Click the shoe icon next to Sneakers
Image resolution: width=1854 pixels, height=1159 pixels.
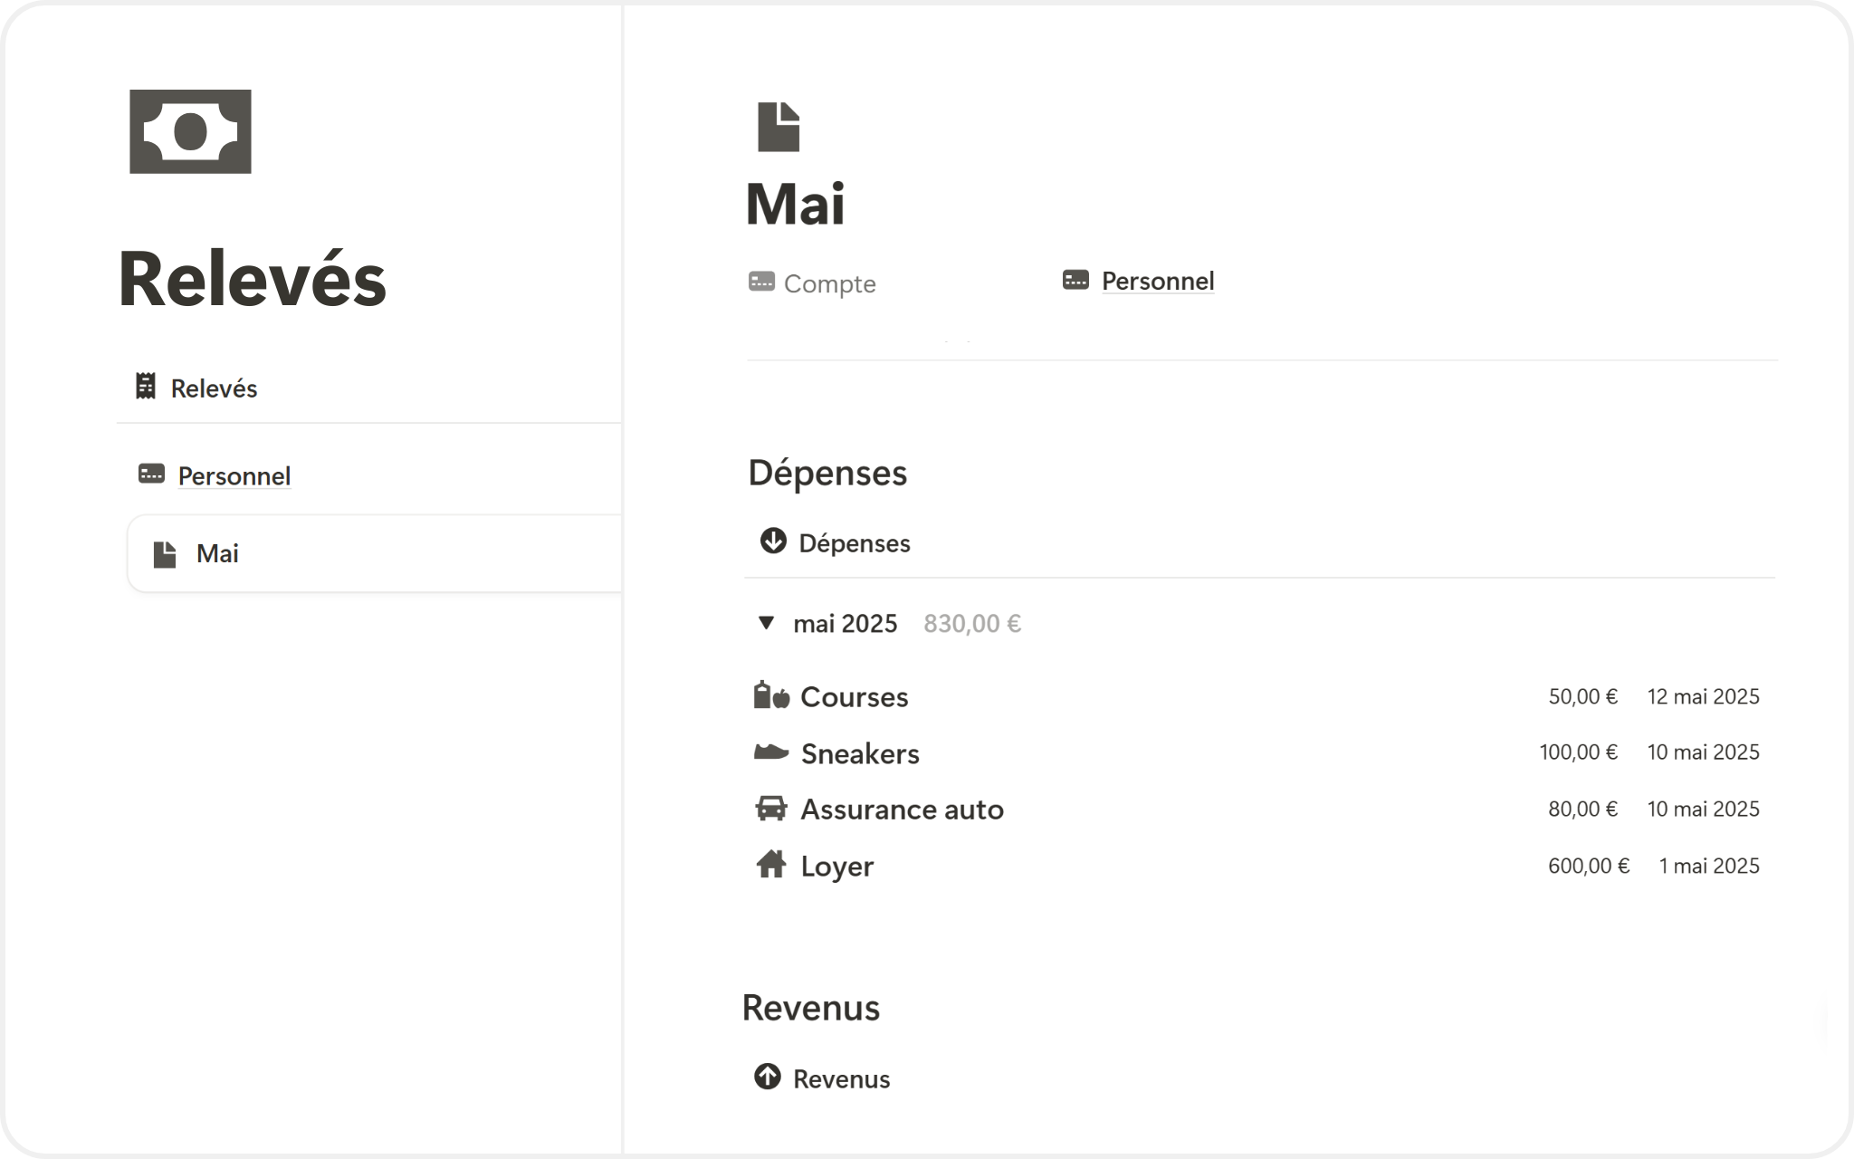click(771, 752)
